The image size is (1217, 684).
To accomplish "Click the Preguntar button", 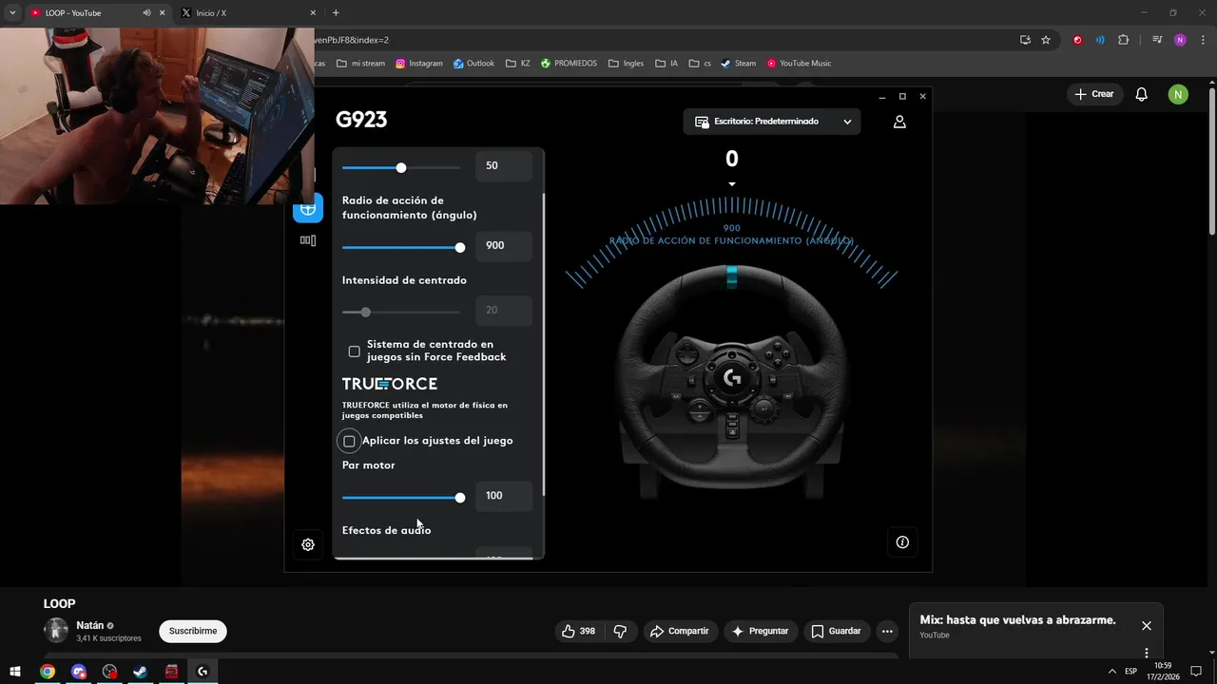I will [760, 631].
